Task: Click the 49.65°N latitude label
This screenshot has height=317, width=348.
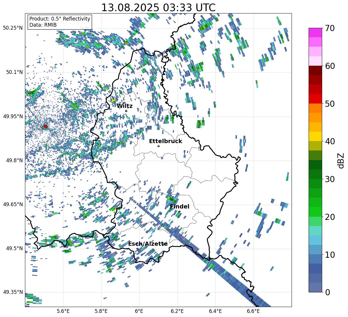Action: point(13,204)
